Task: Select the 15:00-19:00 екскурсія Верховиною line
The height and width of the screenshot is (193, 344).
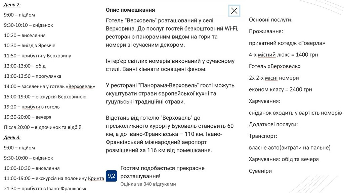Action: pos(45,96)
